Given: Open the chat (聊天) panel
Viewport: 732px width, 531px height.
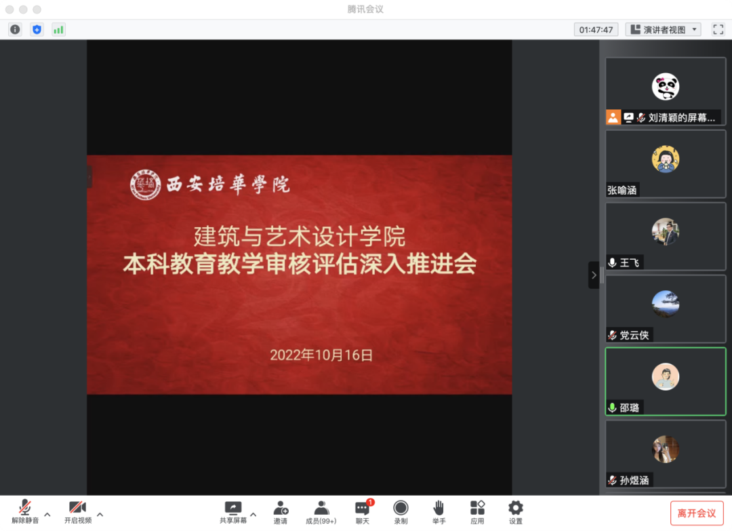Looking at the screenshot, I should click(363, 512).
